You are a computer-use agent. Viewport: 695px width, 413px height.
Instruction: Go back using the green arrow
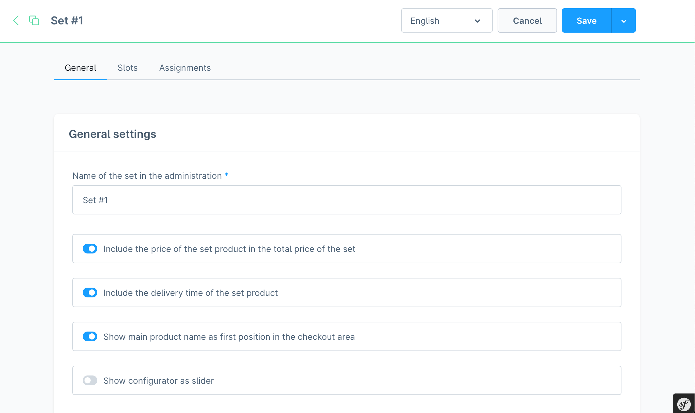click(16, 20)
